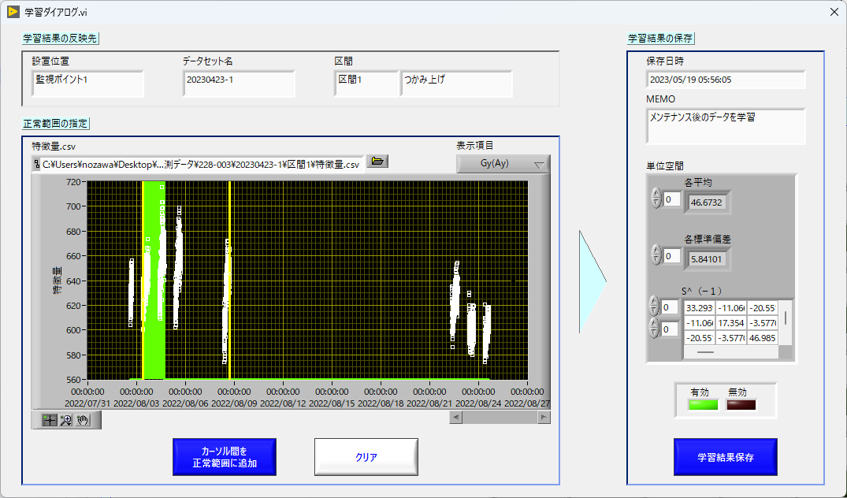This screenshot has height=498, width=847.
Task: Click the 各平均 array index stepper
Action: 656,199
